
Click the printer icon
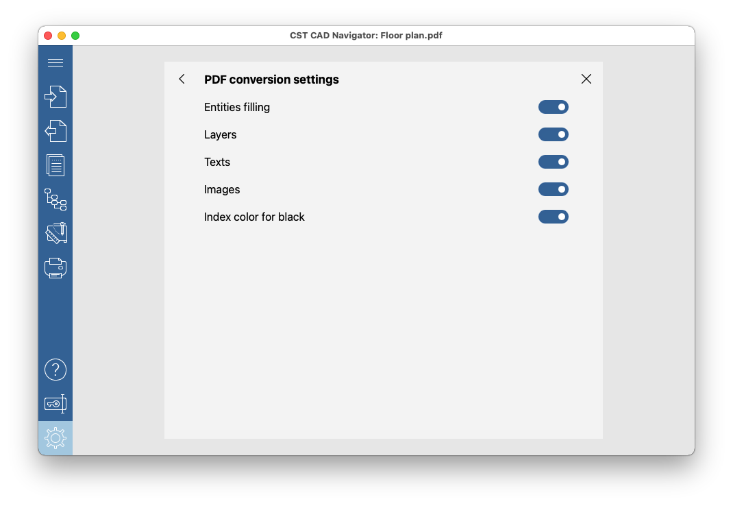coord(55,268)
